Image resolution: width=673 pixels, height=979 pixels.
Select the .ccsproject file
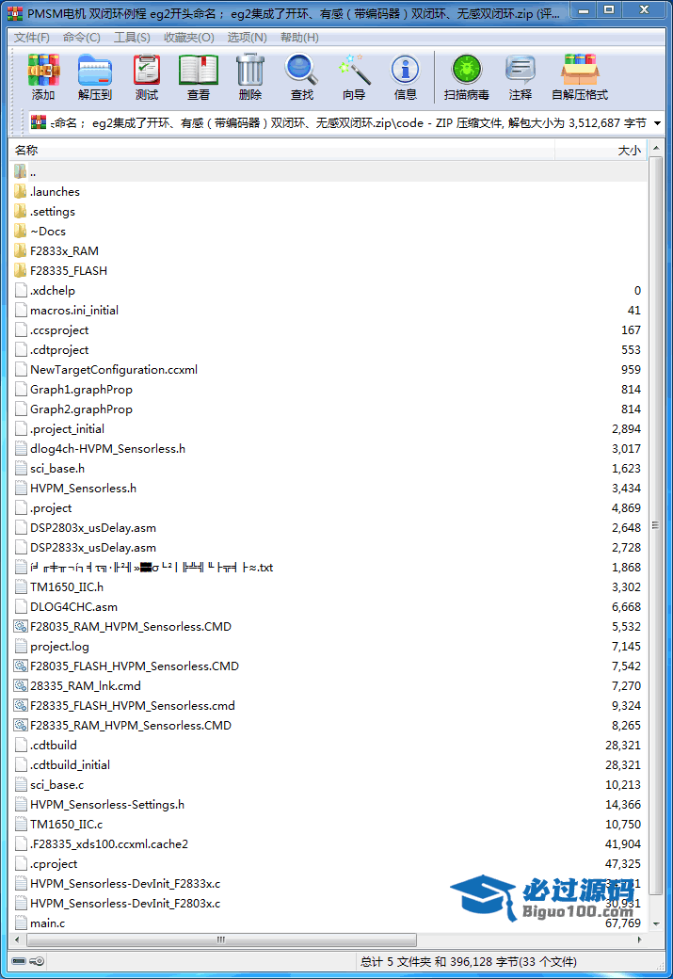[59, 329]
